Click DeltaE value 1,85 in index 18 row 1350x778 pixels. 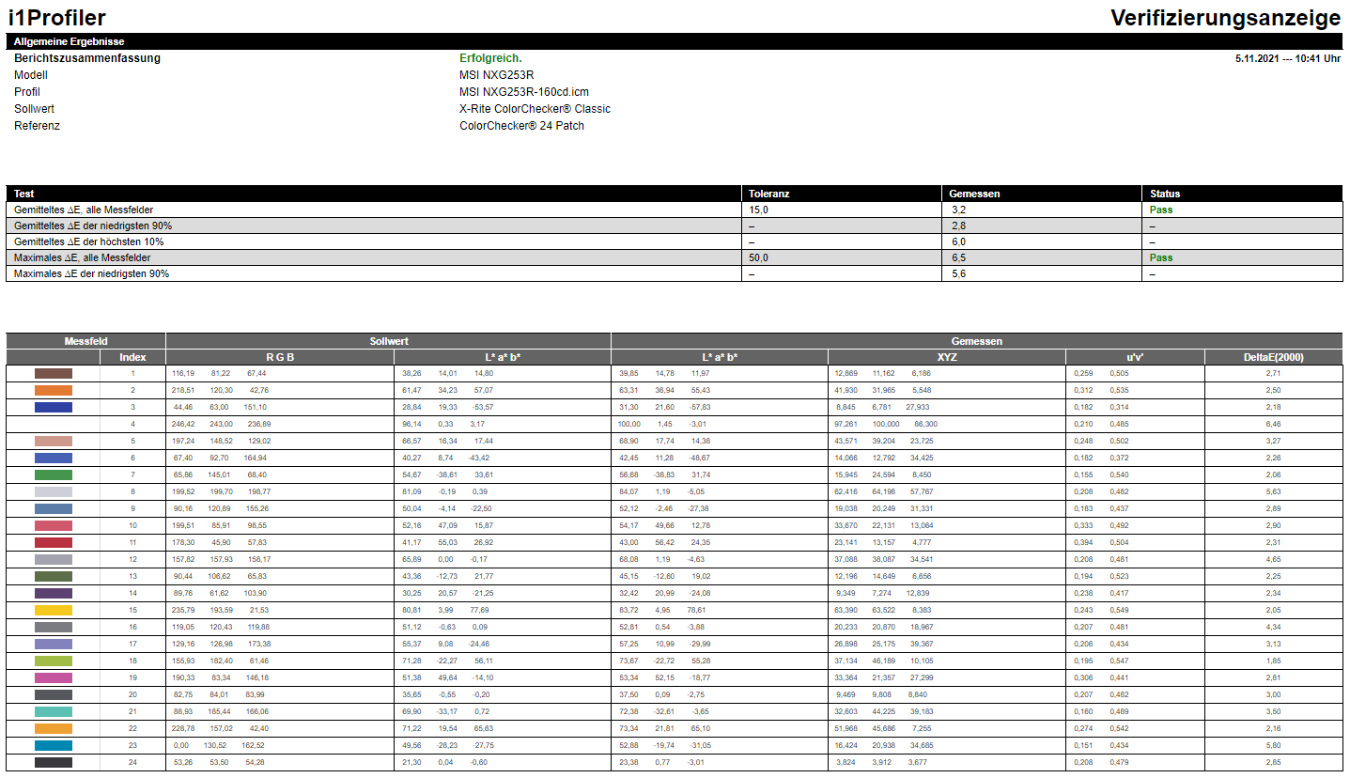click(x=1273, y=661)
